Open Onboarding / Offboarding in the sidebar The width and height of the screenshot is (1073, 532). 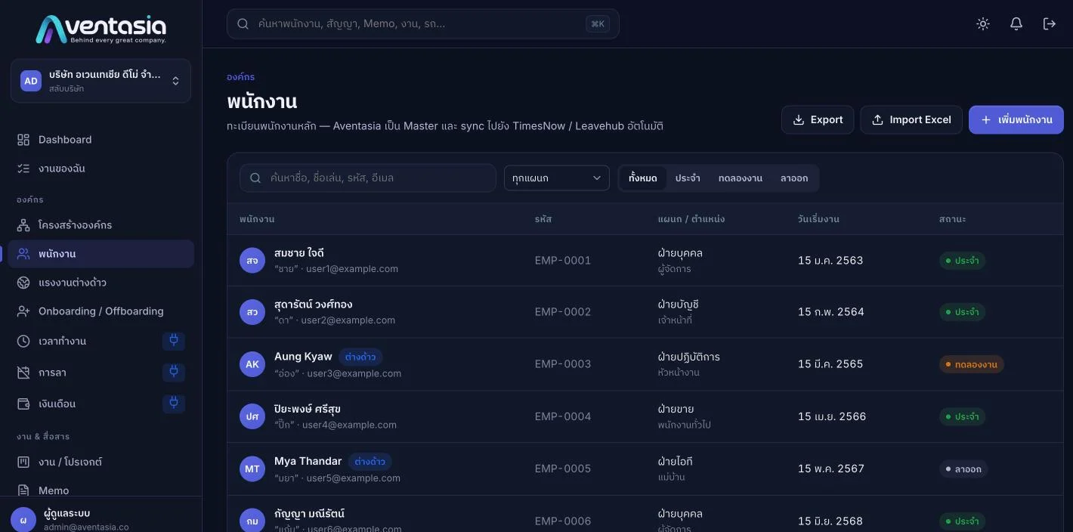tap(100, 311)
